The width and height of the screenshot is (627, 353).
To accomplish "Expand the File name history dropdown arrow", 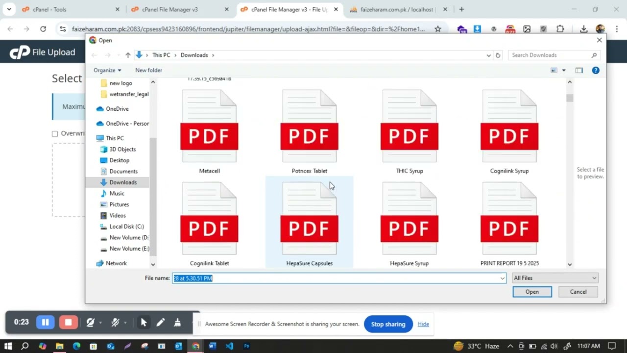I will click(502, 278).
